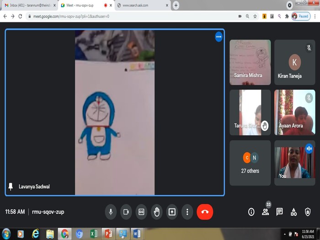Open blue options button on Lavanya Sadwal tile
Image resolution: width=320 pixels, height=240 pixels.
coord(219,37)
